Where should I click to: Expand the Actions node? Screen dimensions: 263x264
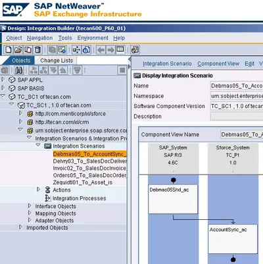(38, 189)
